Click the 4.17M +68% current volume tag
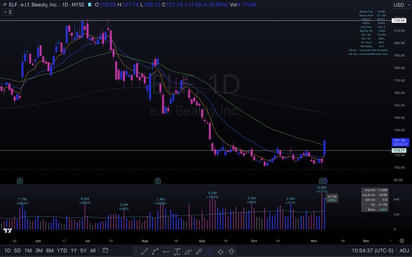 pyautogui.click(x=332, y=198)
